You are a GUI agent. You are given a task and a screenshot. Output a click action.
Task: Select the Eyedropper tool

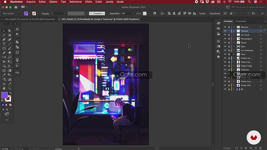click(4, 75)
